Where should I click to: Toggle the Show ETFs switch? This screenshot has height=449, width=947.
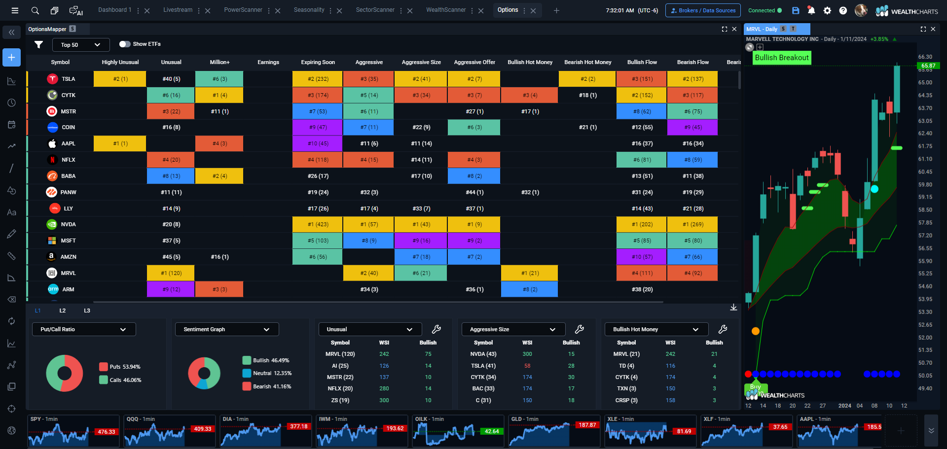click(125, 44)
